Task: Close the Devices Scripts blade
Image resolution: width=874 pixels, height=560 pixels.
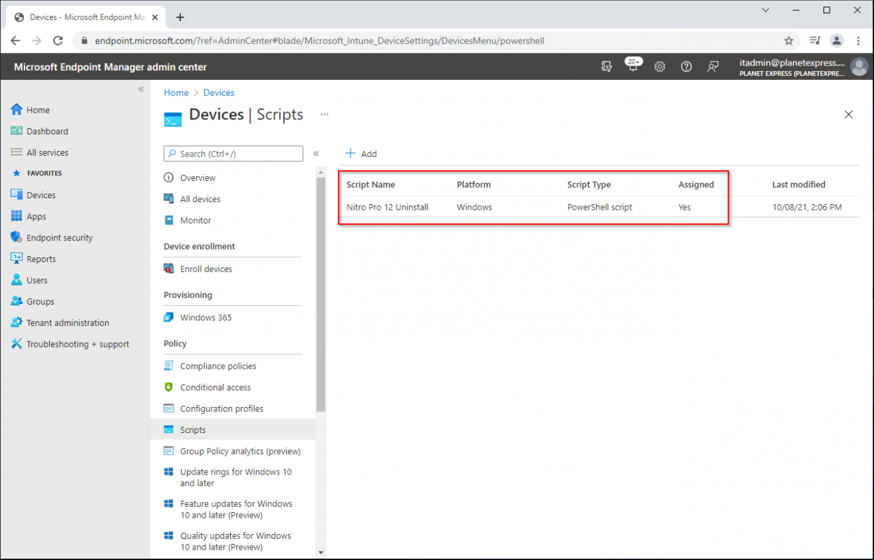Action: (x=849, y=115)
